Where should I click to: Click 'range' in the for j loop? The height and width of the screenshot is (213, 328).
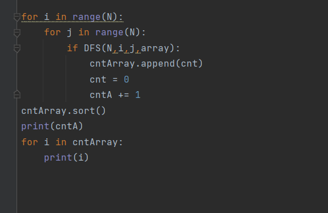tap(109, 32)
